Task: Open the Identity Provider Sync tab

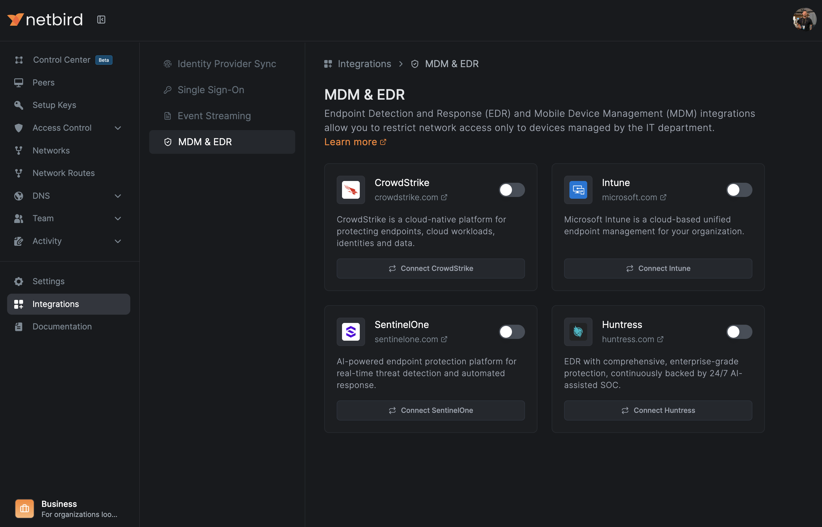Action: click(226, 64)
